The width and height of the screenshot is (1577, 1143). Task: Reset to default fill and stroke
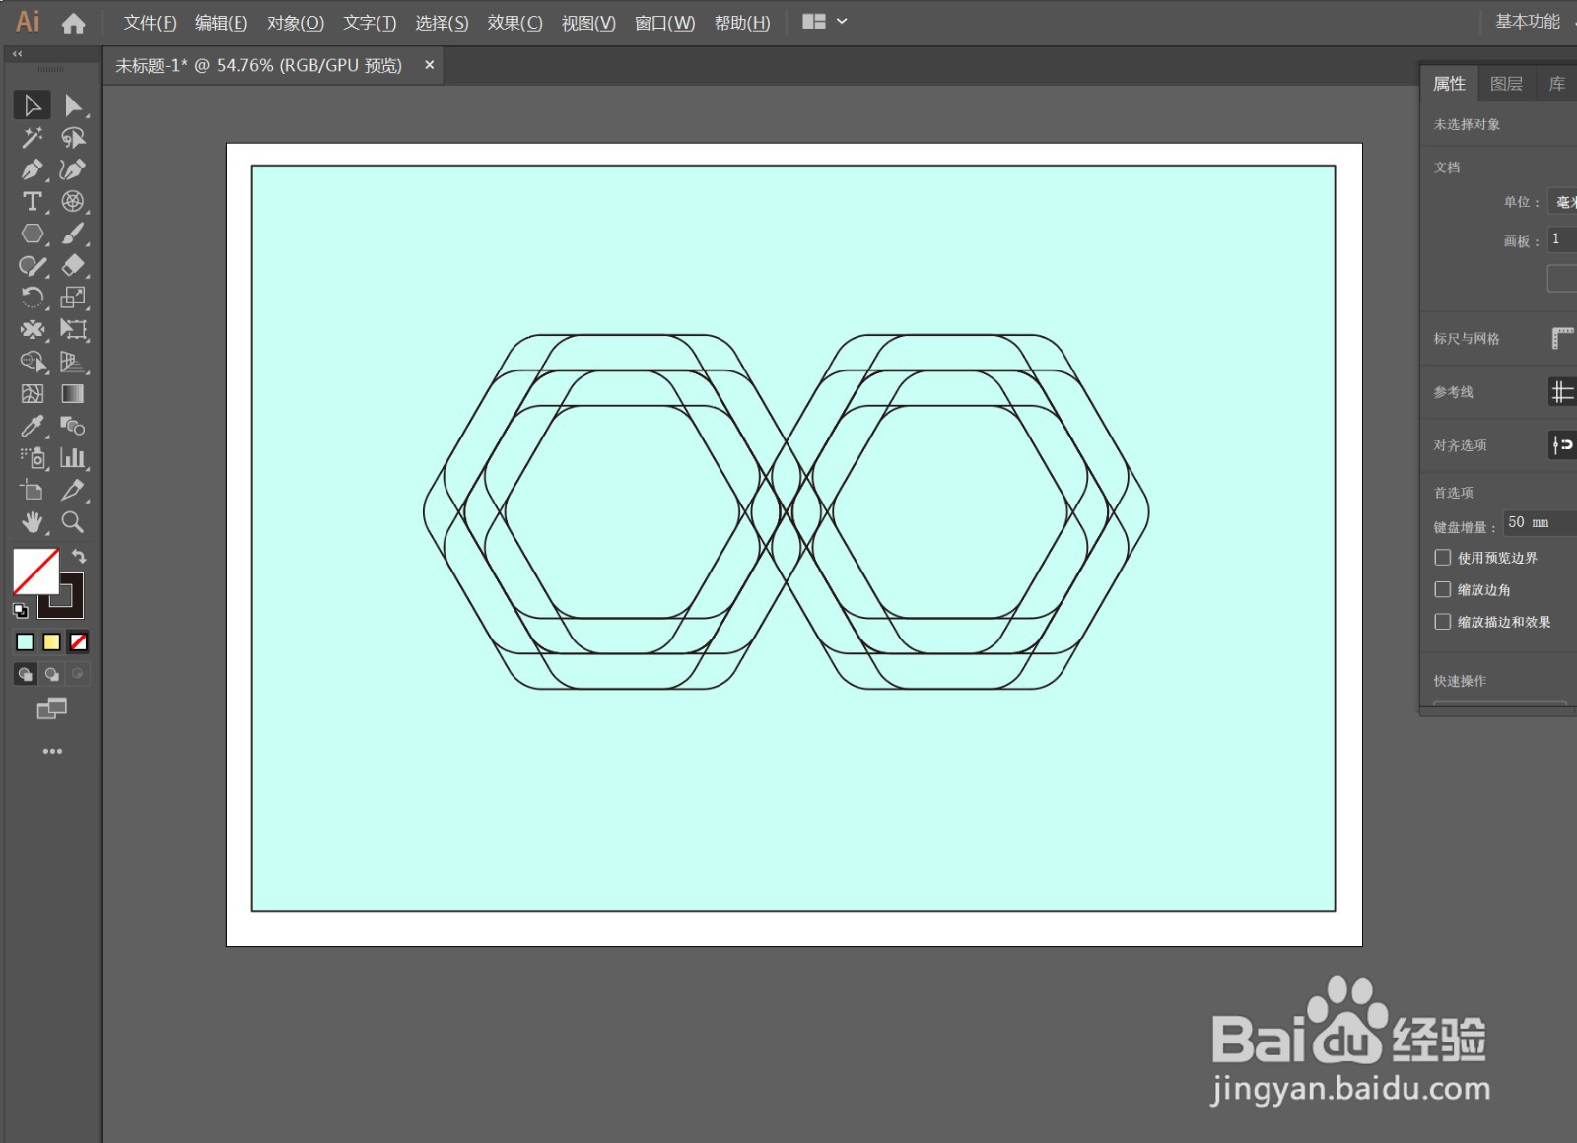point(20,611)
